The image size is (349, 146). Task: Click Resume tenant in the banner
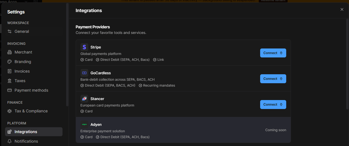click(273, 1)
